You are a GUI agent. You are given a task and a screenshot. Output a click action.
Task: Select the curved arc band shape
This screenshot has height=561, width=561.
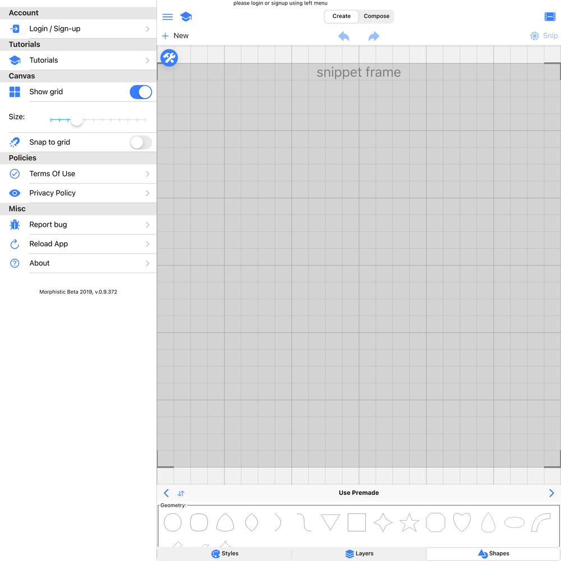541,522
